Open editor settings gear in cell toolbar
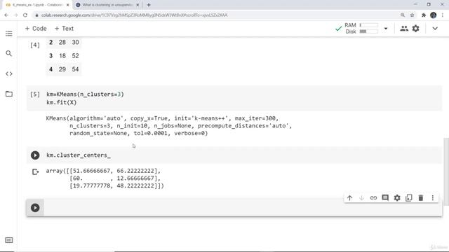 tap(397, 197)
